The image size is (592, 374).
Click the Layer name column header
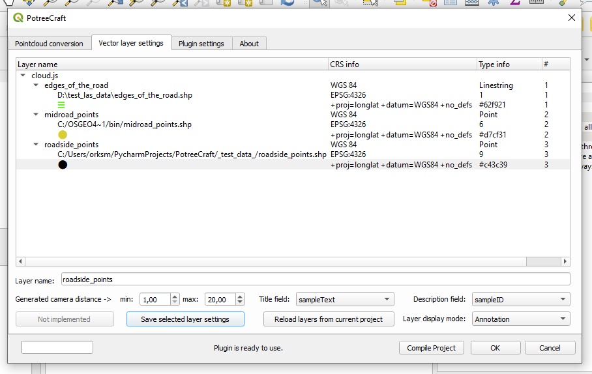(x=172, y=64)
